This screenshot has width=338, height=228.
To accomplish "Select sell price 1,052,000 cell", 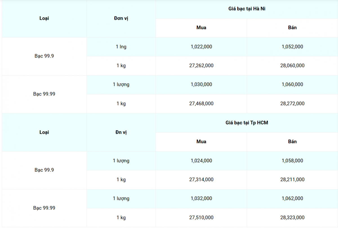I will point(292,47).
